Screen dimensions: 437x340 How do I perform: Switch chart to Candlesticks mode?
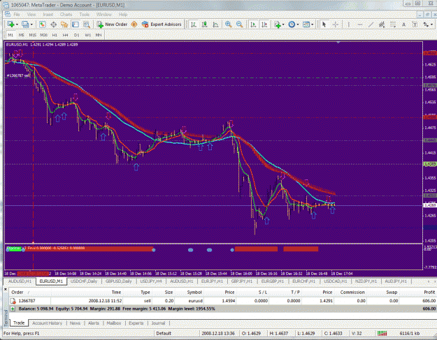click(x=204, y=24)
